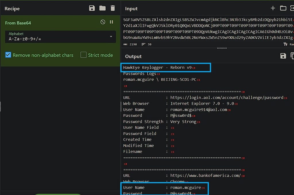Image resolution: width=294 pixels, height=195 pixels.
Task: Click Internet Explorer 7.0 - 9.0 value
Action: [202, 104]
